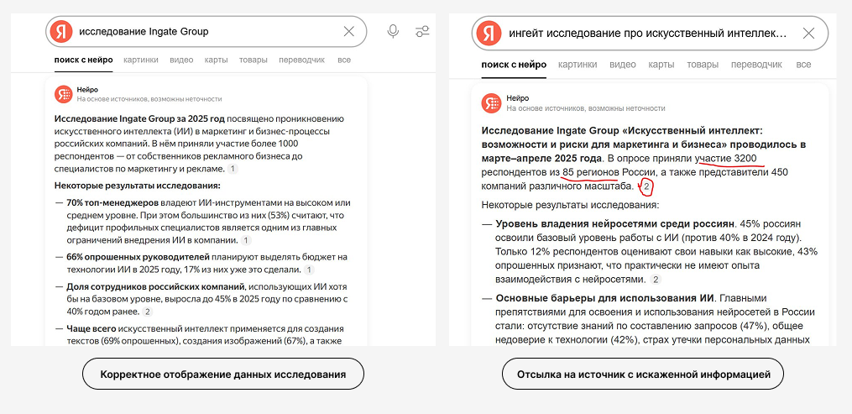Click 'Нейро' title in left answer card
The height and width of the screenshot is (414, 852).
click(x=87, y=90)
